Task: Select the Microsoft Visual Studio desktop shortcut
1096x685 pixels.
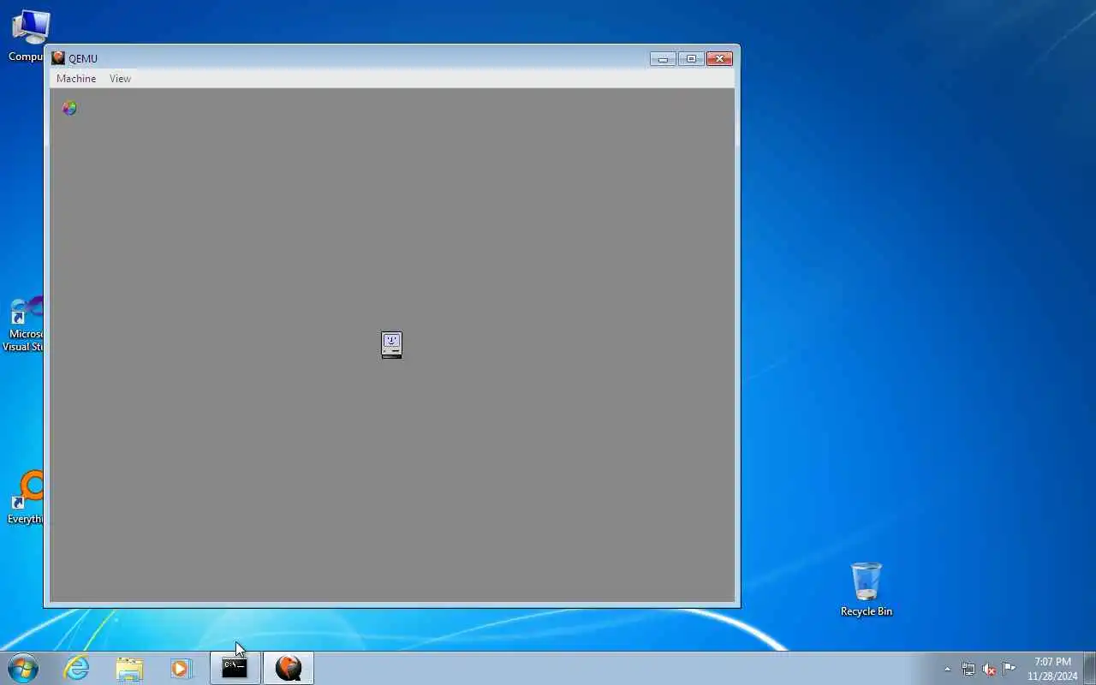Action: (23, 325)
